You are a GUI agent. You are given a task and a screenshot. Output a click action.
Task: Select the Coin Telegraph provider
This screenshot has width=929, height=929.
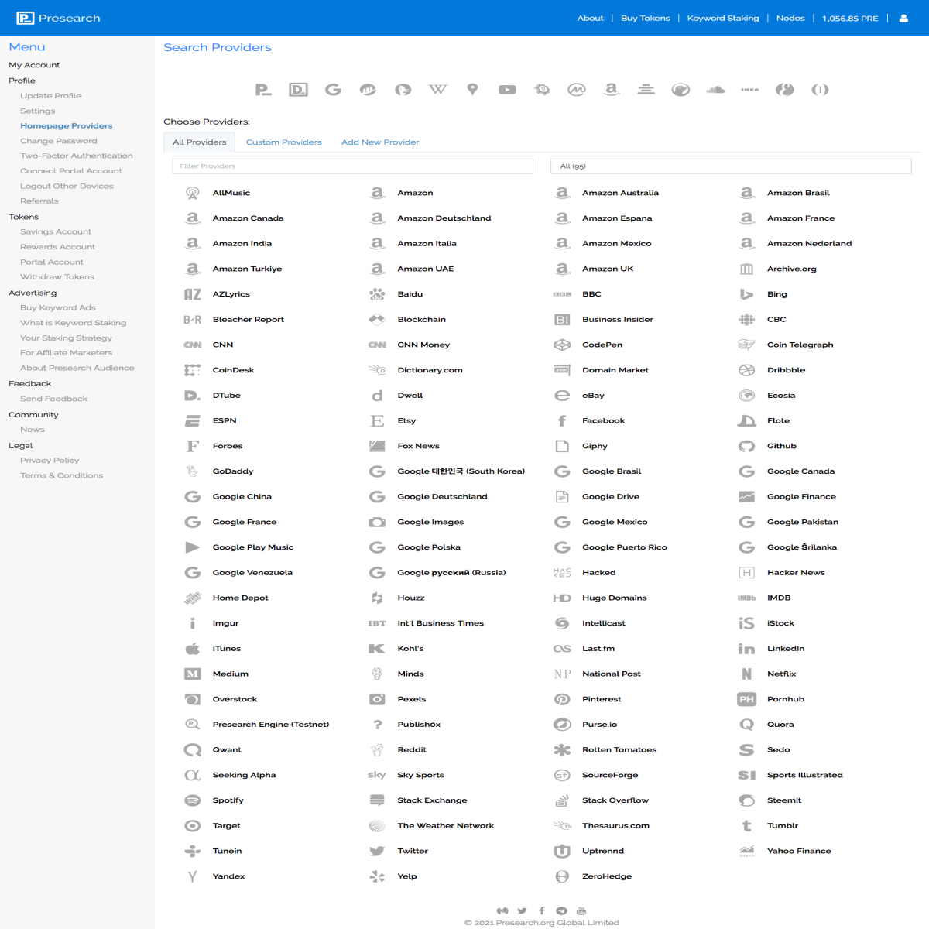[800, 345]
